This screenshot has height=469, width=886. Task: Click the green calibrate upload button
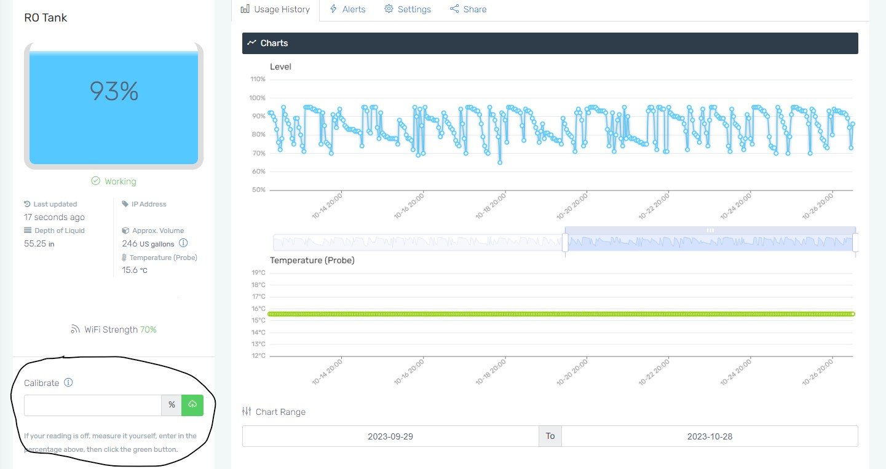(x=192, y=405)
